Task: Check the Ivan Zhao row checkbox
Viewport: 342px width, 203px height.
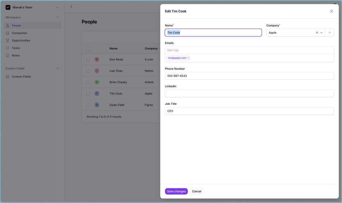Action: tap(88, 71)
